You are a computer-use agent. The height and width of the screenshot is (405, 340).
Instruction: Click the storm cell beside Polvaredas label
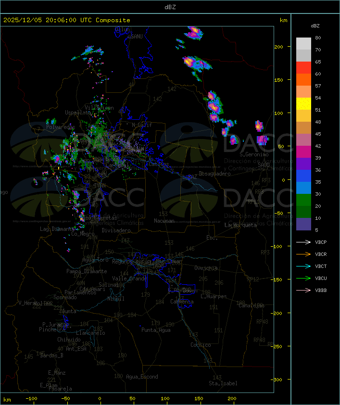coord(51,121)
